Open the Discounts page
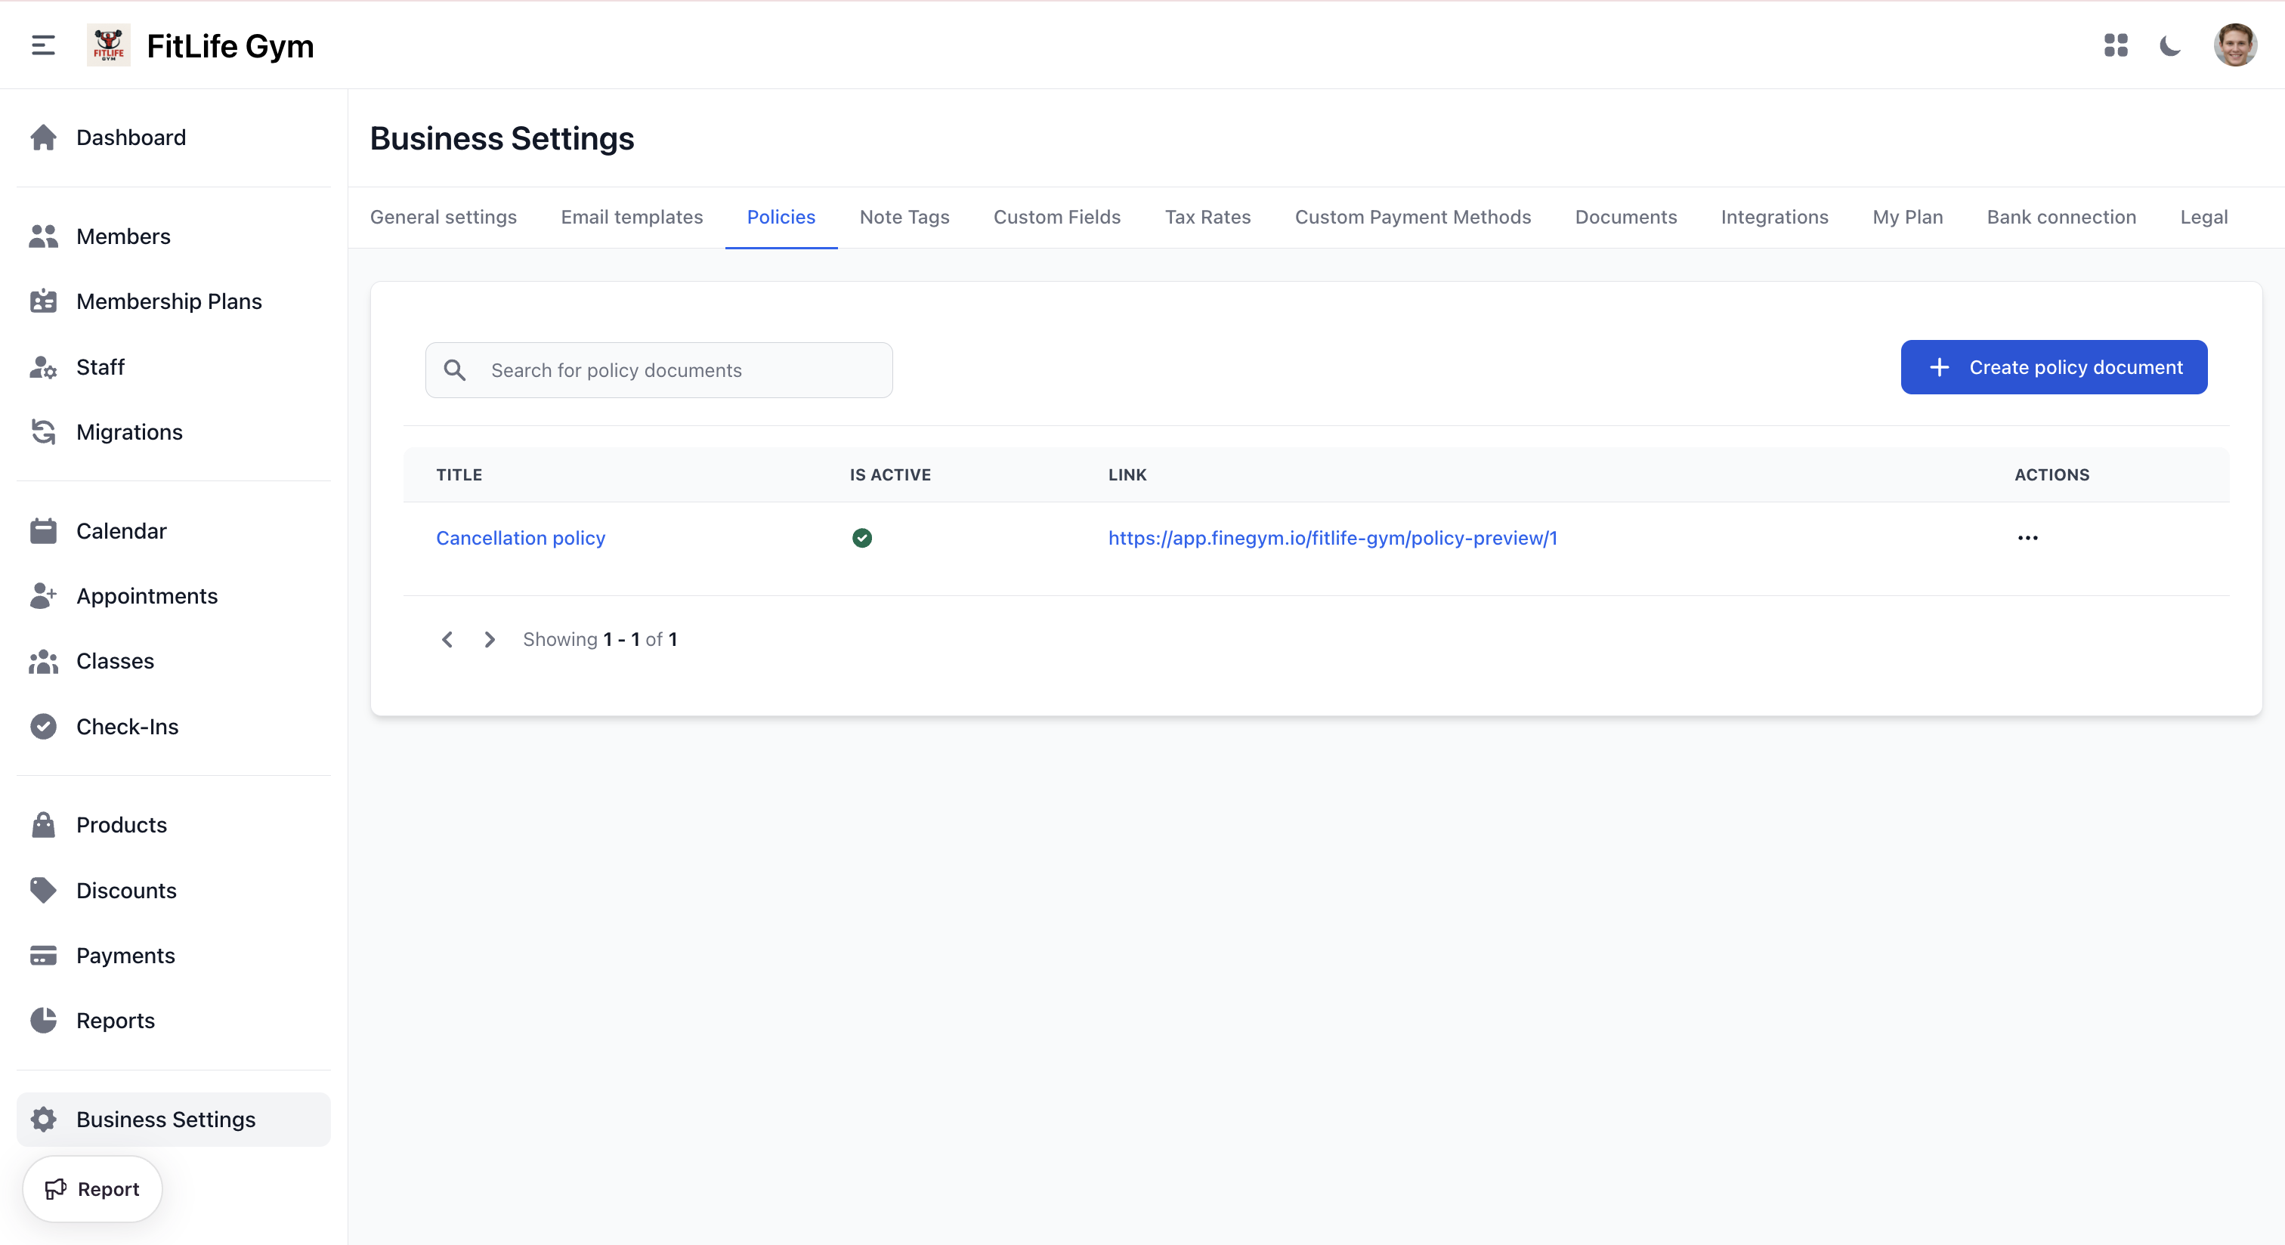 [126, 890]
